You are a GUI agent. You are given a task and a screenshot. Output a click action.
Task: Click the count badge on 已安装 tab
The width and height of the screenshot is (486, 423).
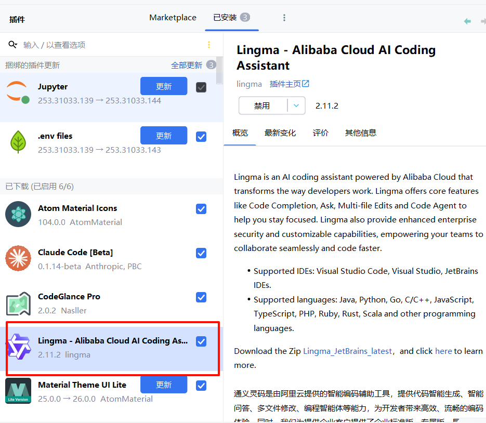[245, 17]
